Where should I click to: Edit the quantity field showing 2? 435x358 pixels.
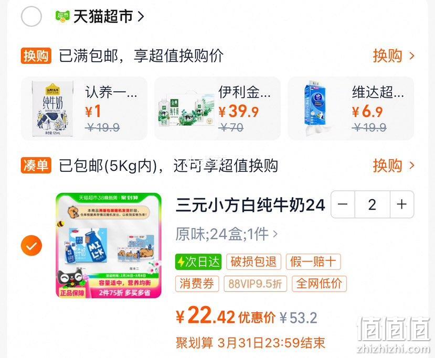coord(373,204)
